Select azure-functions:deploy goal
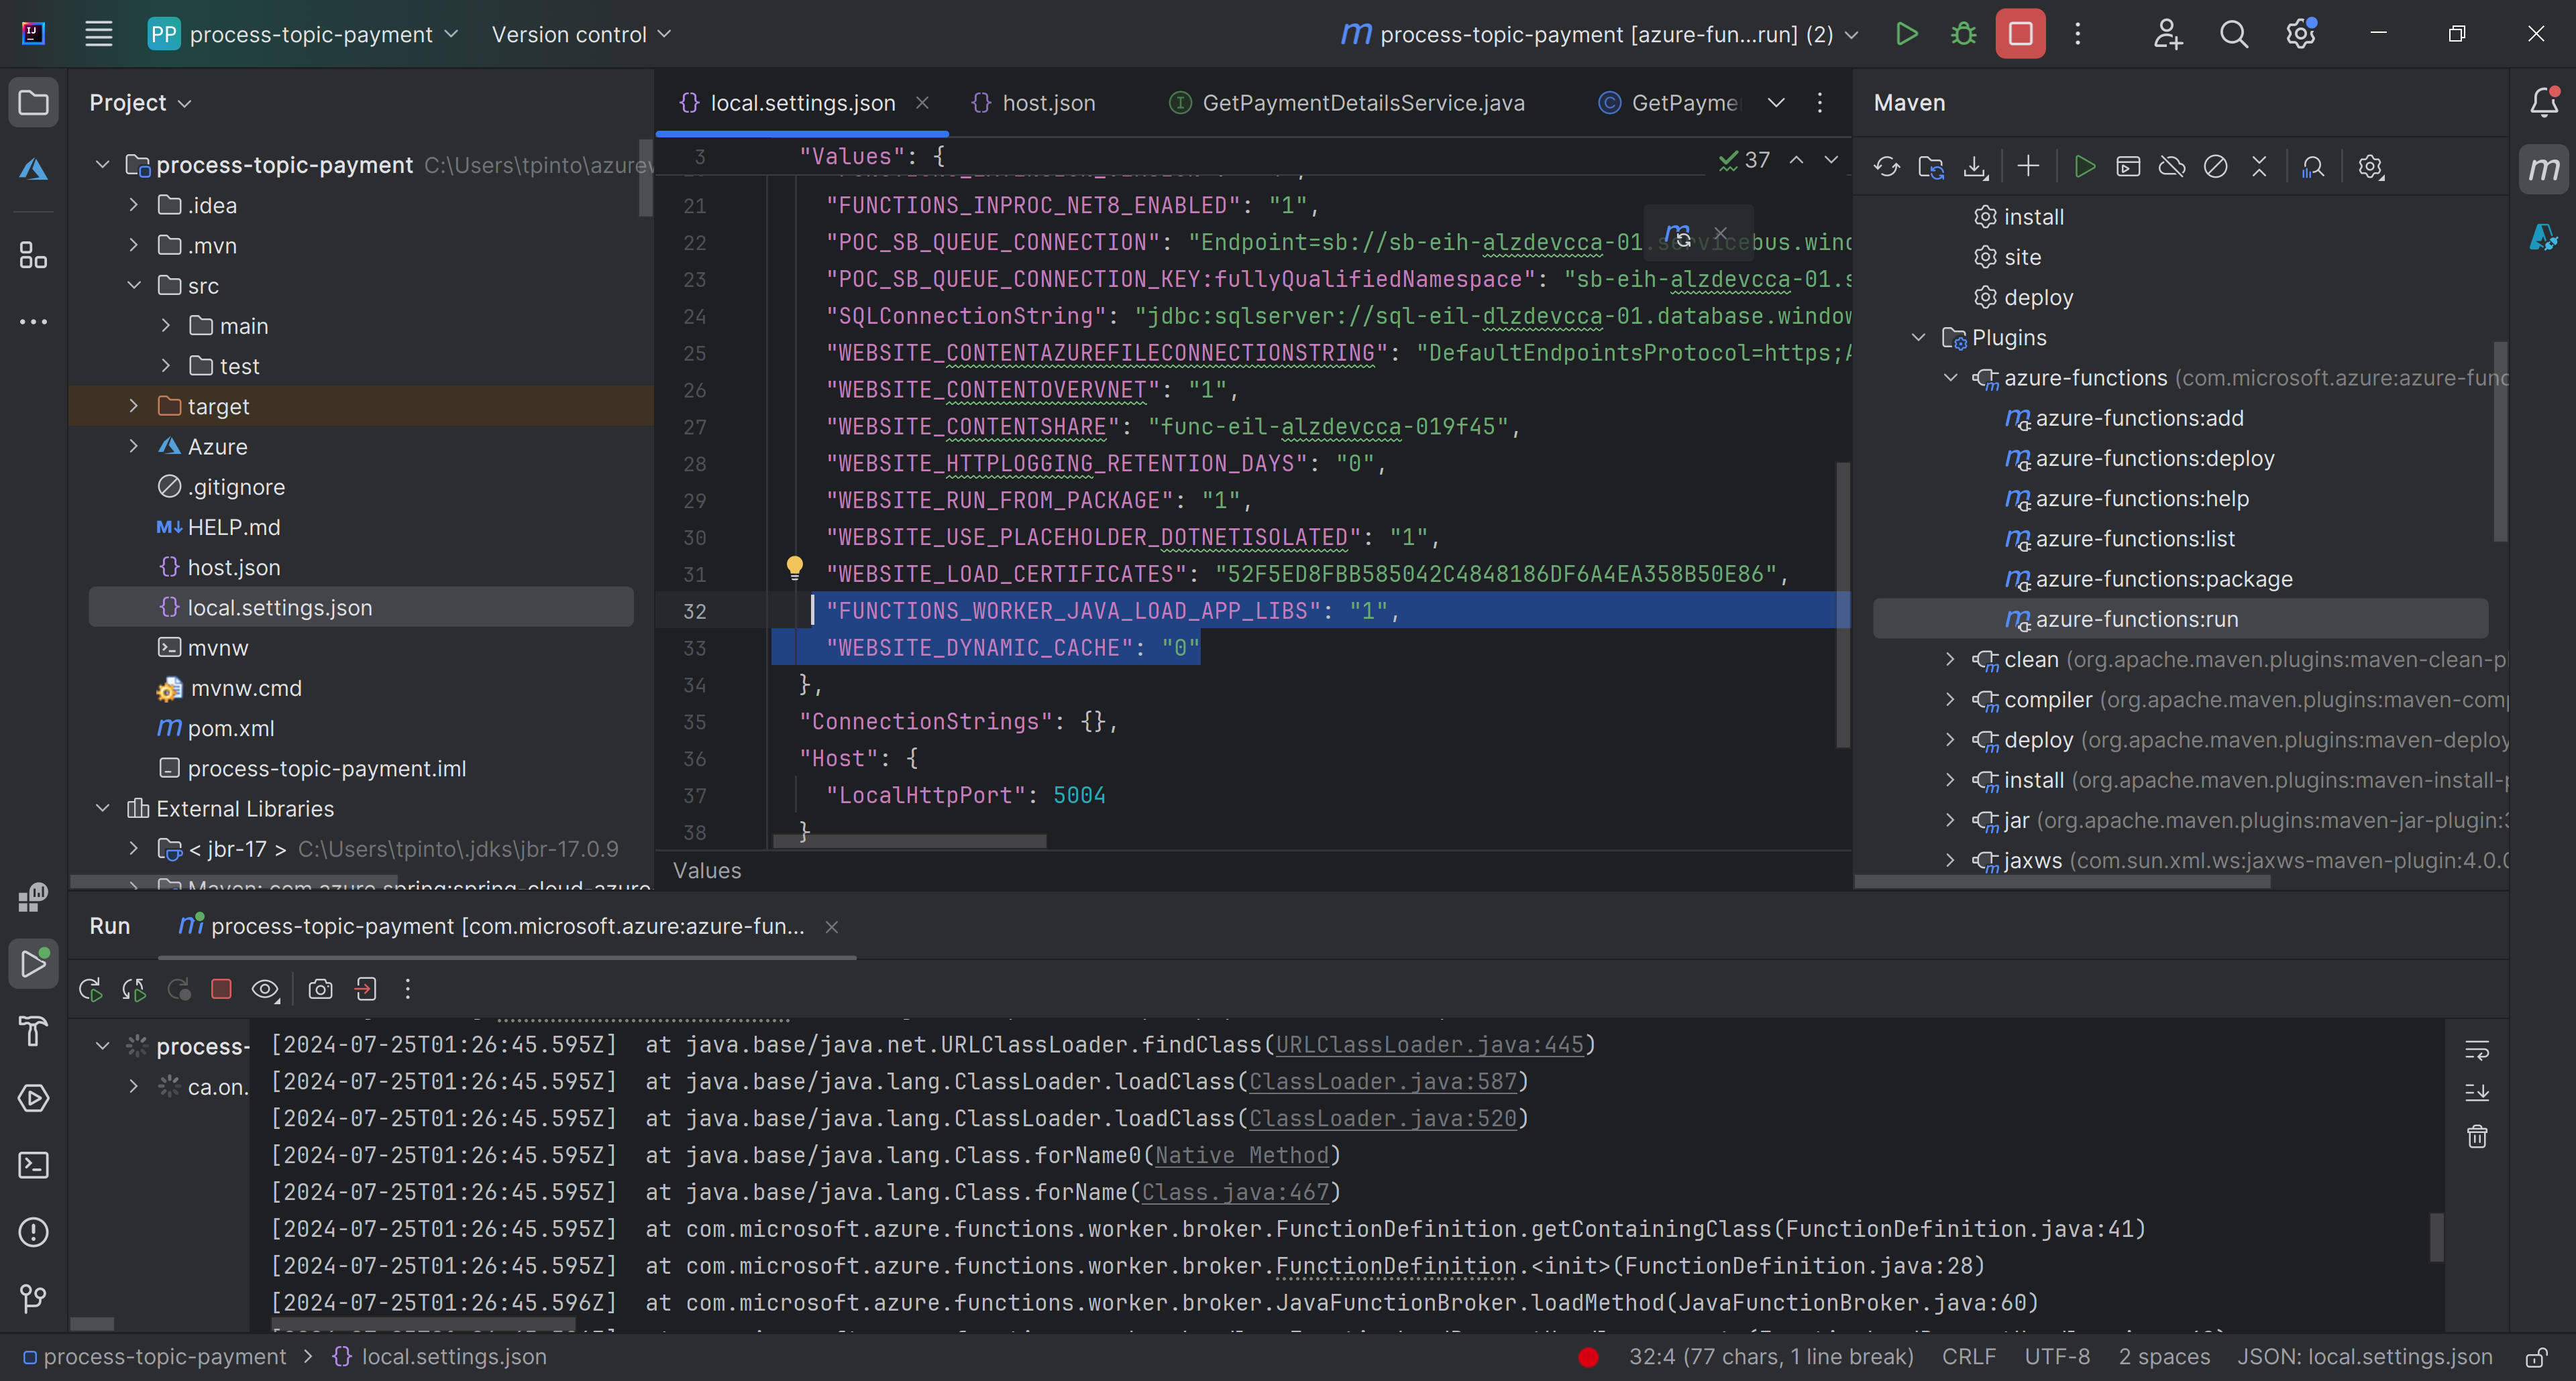2576x1381 pixels. pyautogui.click(x=2155, y=458)
